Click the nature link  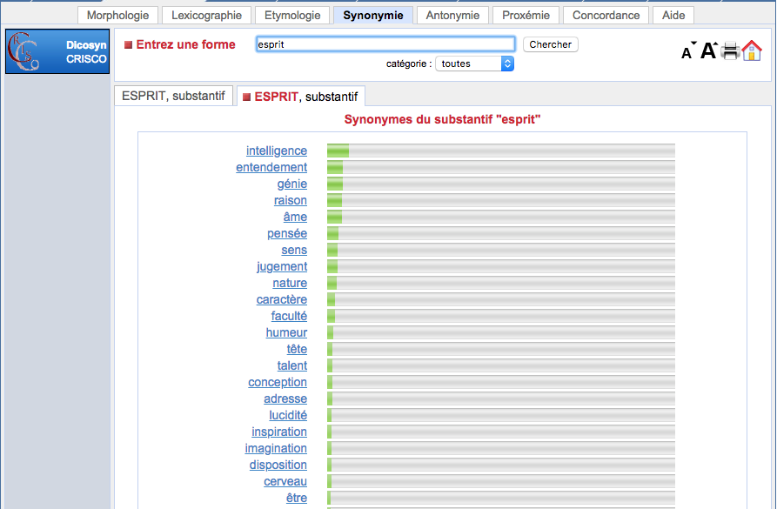pos(290,283)
